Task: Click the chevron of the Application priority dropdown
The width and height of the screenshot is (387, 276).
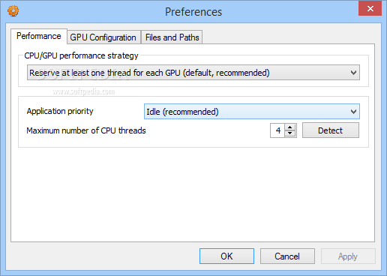Action: (x=353, y=112)
